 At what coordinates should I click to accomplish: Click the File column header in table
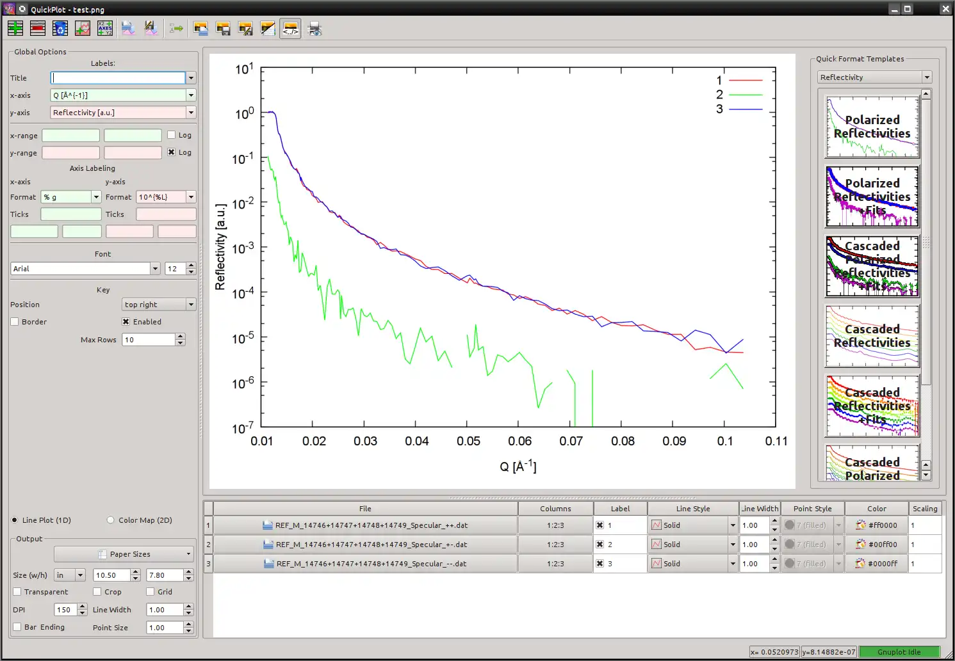click(365, 509)
